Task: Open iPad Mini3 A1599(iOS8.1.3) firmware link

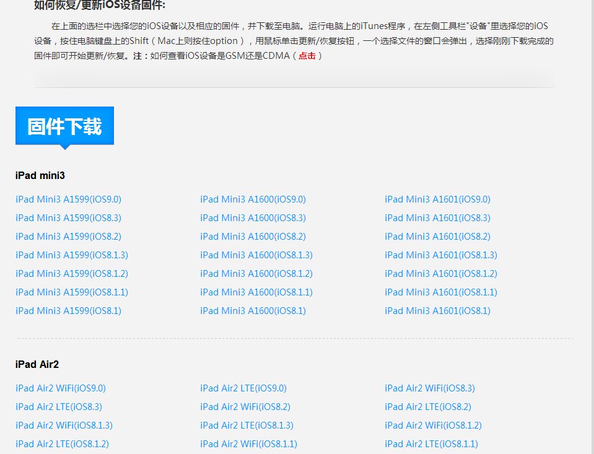Action: [72, 255]
